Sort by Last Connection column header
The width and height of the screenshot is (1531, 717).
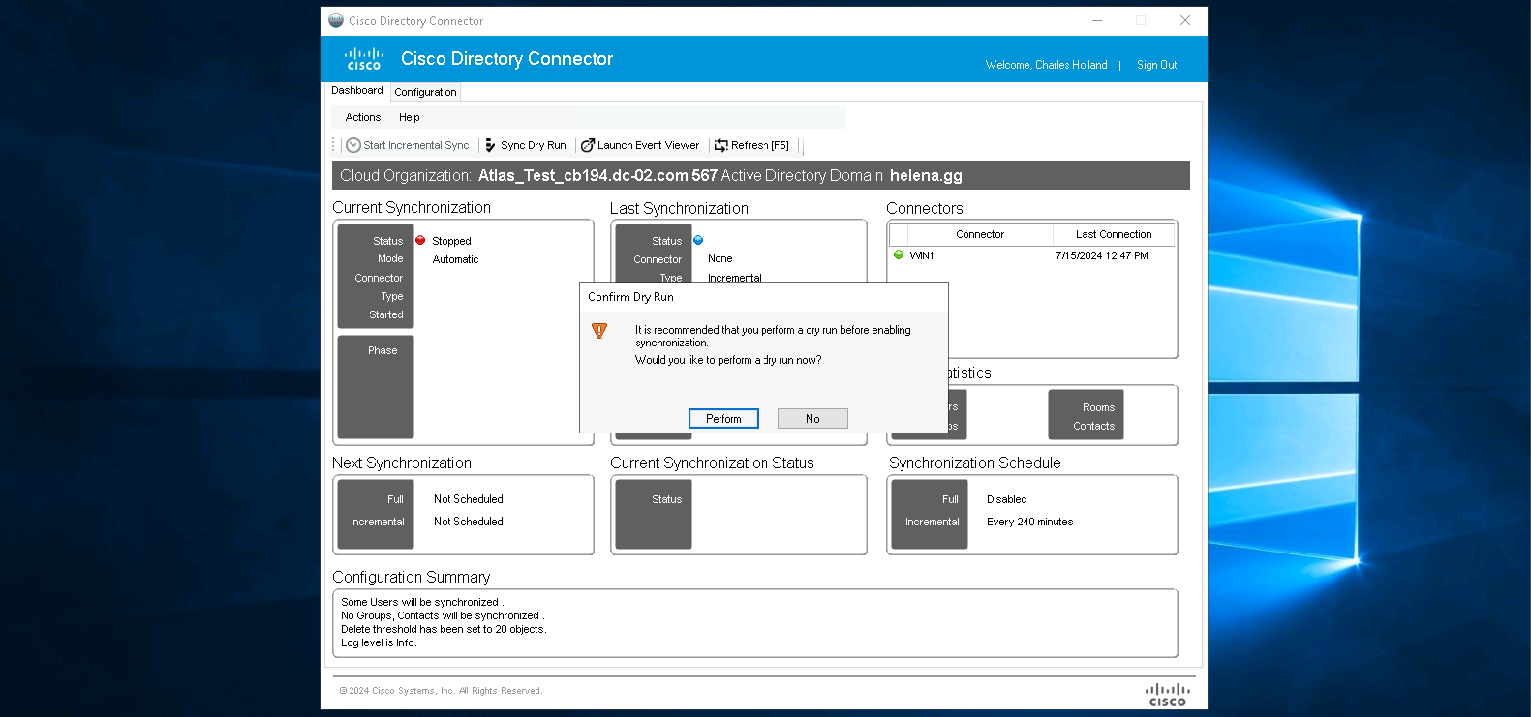coord(1113,234)
